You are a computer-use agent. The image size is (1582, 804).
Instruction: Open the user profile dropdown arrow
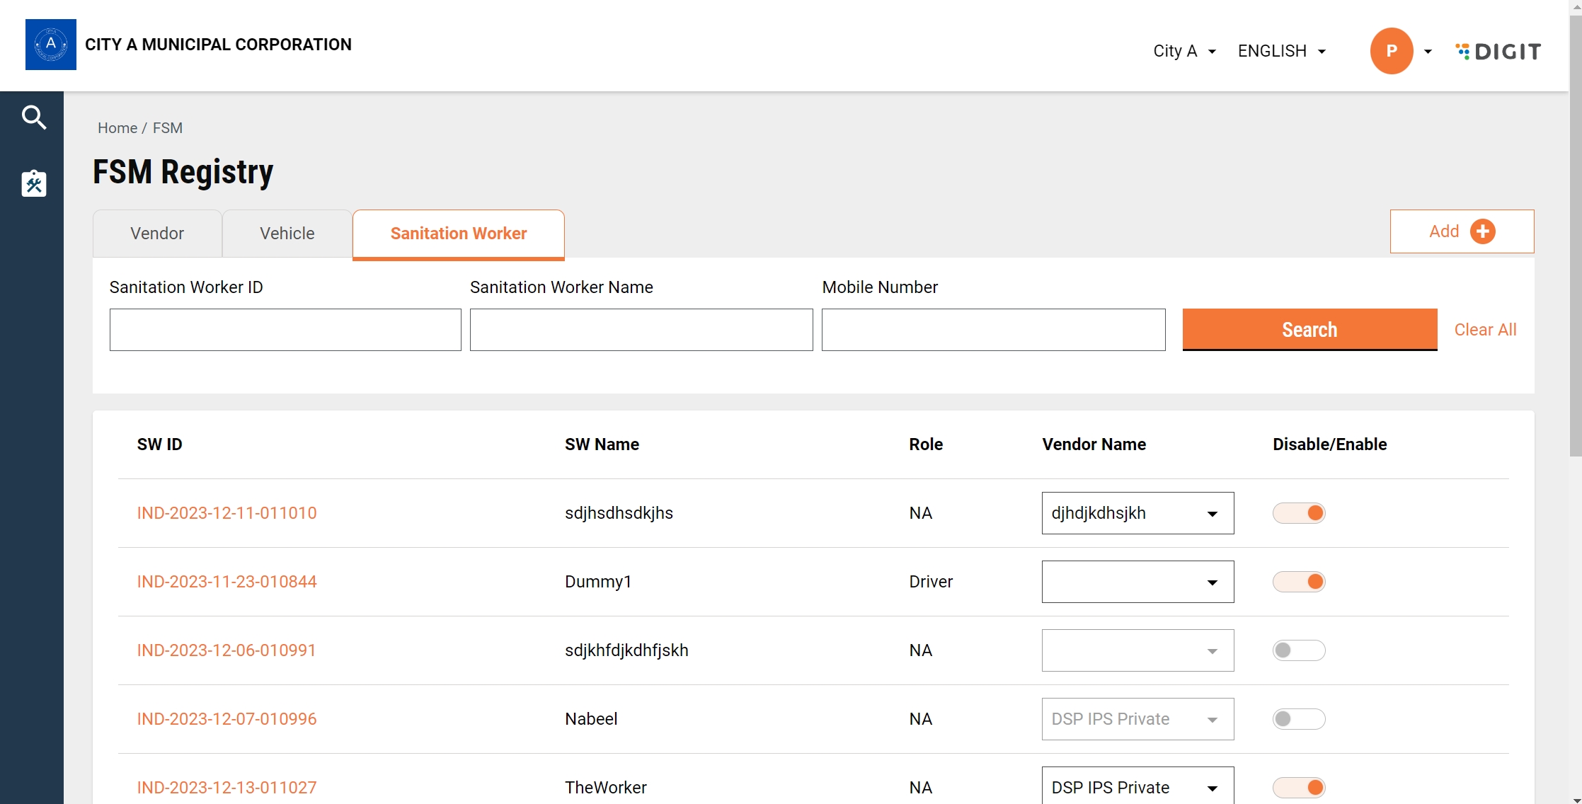pos(1428,52)
